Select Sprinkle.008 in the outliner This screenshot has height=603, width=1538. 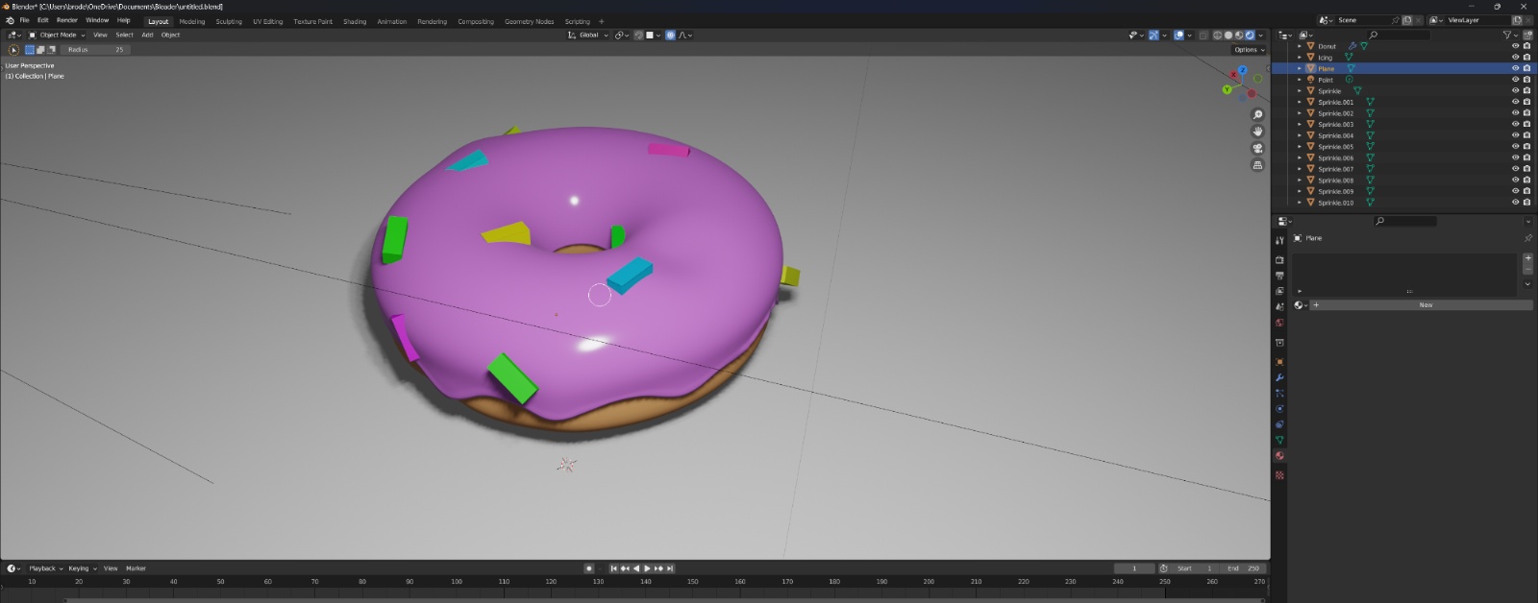pos(1335,181)
